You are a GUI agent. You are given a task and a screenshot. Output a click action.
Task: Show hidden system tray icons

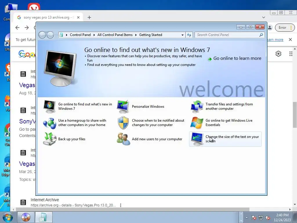[247, 218]
